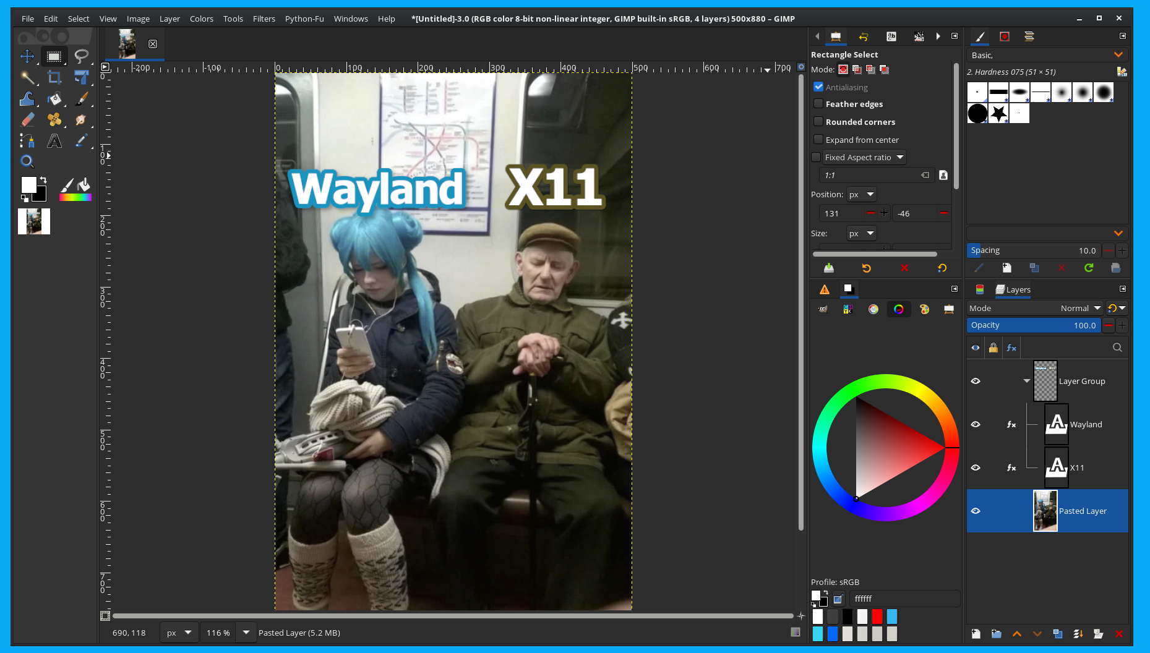This screenshot has width=1150, height=653.
Task: Hide the Pasted Layer
Action: (976, 511)
